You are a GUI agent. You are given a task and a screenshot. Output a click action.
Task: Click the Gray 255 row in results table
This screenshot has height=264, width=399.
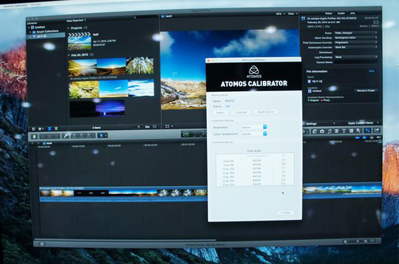255,184
